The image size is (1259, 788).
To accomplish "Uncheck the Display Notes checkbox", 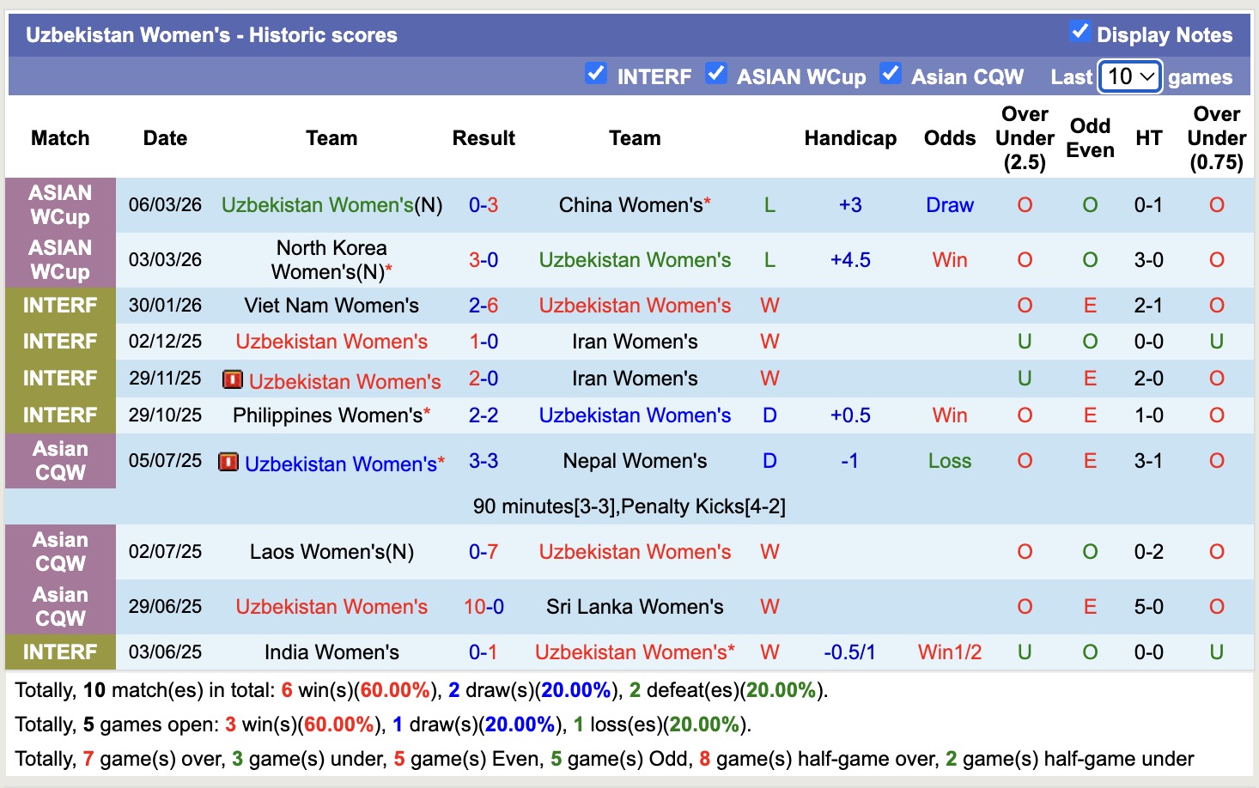I will pos(1080,32).
